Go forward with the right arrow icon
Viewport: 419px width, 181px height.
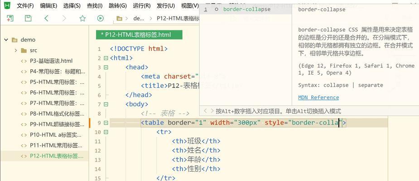64,18
